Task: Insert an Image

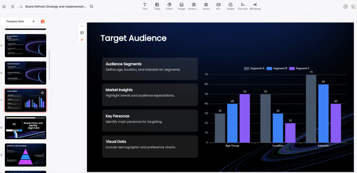Action: pos(181,6)
